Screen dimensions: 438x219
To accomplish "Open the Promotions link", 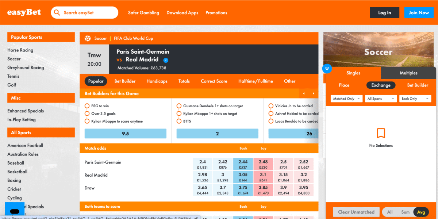I will [216, 13].
